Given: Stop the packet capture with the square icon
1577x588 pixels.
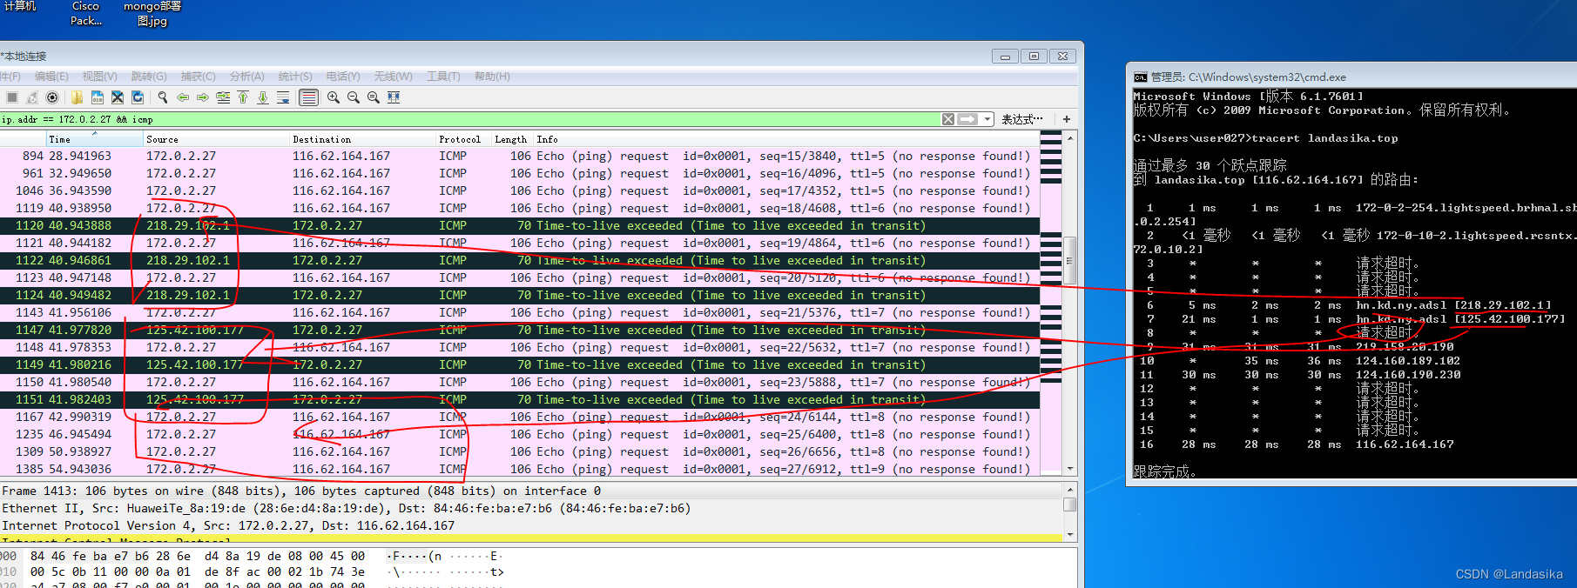Looking at the screenshot, I should coord(12,97).
